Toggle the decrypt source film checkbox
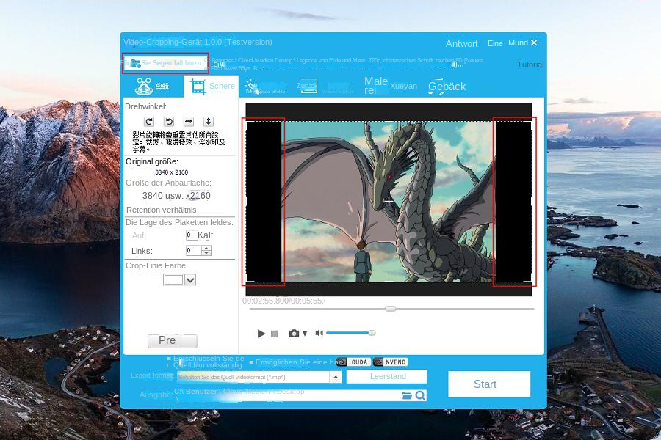This screenshot has width=661, height=440. tap(169, 359)
